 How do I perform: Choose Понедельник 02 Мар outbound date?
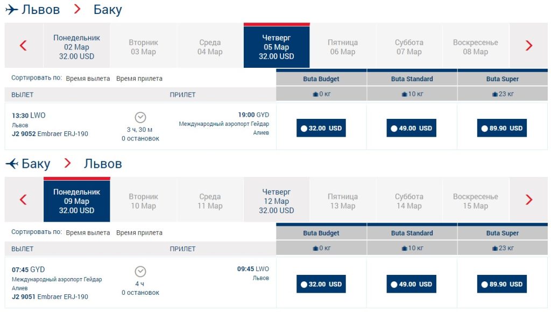tap(76, 47)
